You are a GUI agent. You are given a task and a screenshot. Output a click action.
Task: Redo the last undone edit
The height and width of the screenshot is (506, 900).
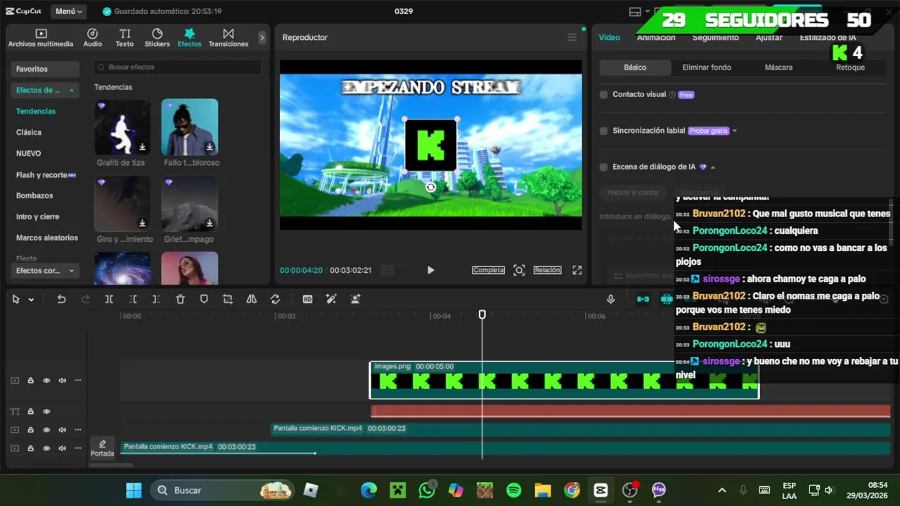pyautogui.click(x=86, y=299)
